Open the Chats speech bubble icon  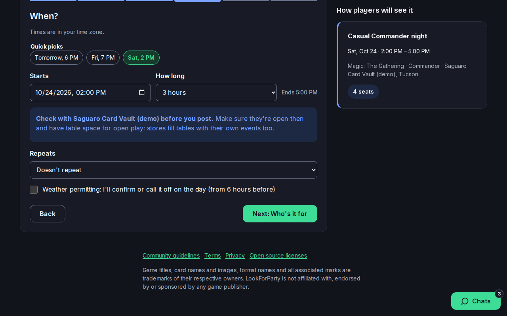(x=465, y=301)
